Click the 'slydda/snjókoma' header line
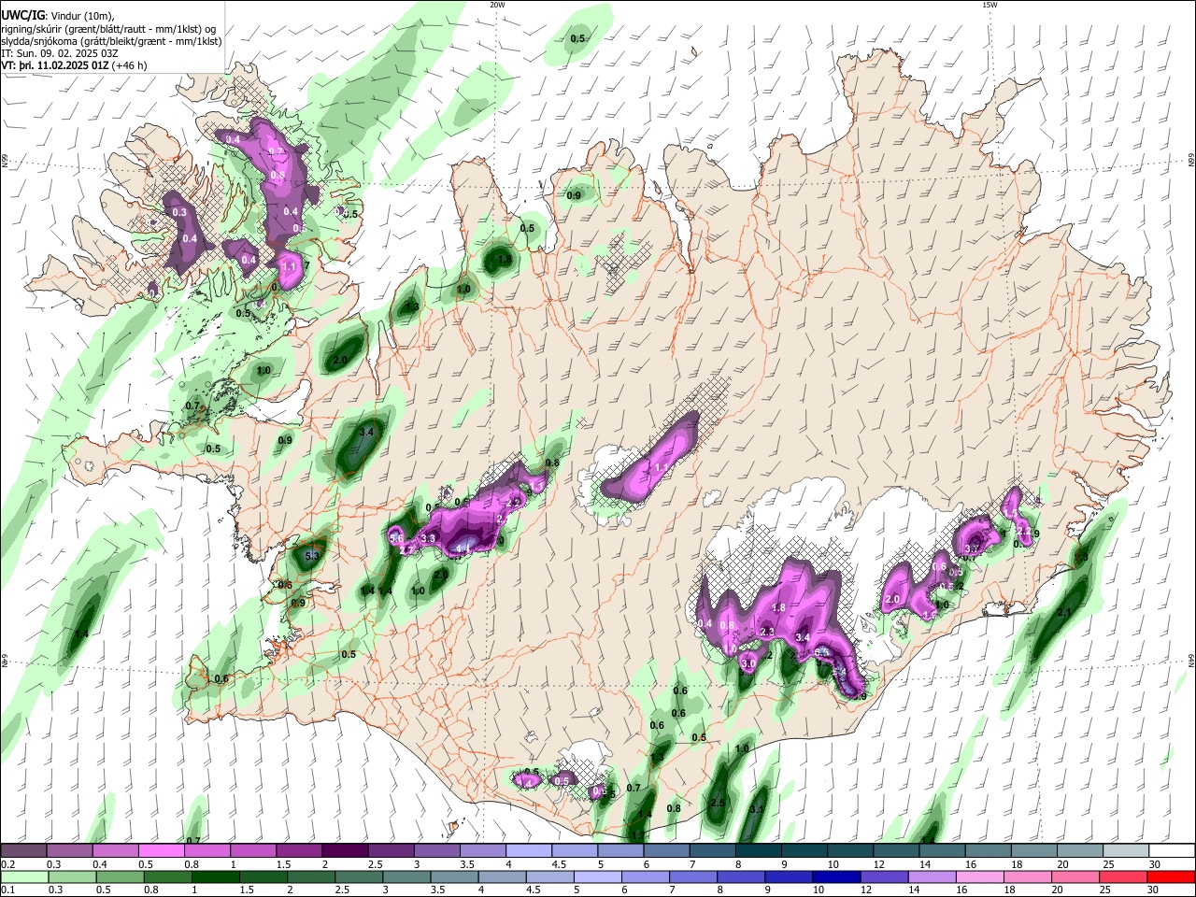Screen dimensions: 1196x897 coord(111,41)
